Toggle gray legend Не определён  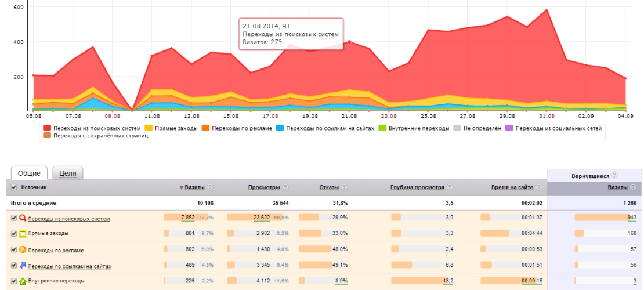pos(478,129)
